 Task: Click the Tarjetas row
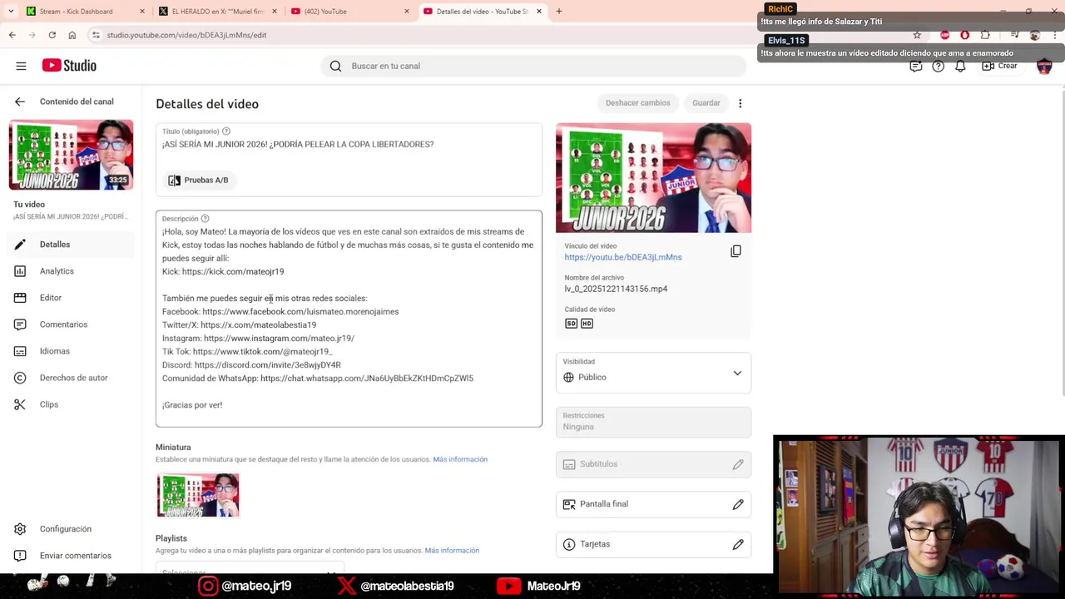click(653, 544)
